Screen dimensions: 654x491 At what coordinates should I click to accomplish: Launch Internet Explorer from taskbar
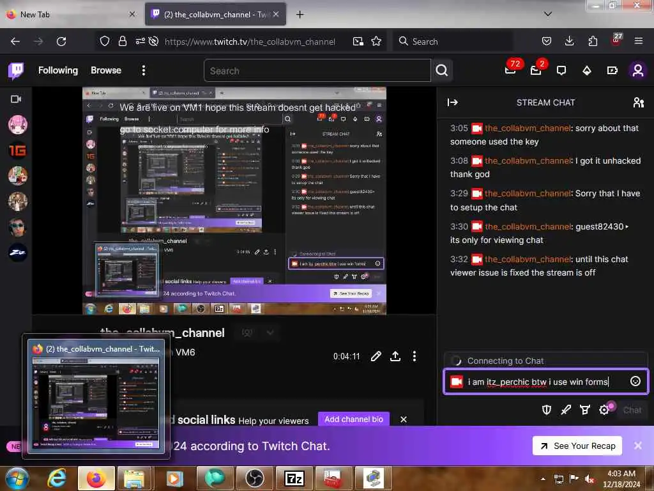(56, 478)
